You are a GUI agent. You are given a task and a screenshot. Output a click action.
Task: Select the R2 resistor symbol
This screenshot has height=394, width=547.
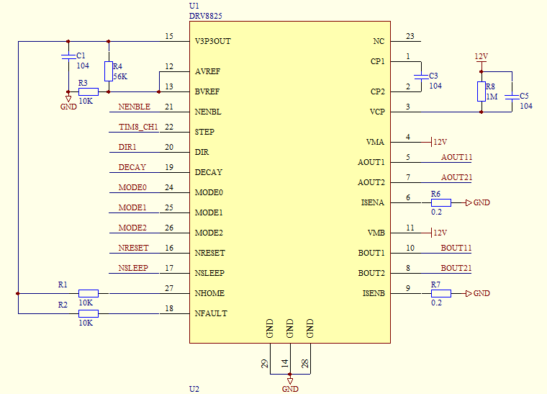click(89, 313)
